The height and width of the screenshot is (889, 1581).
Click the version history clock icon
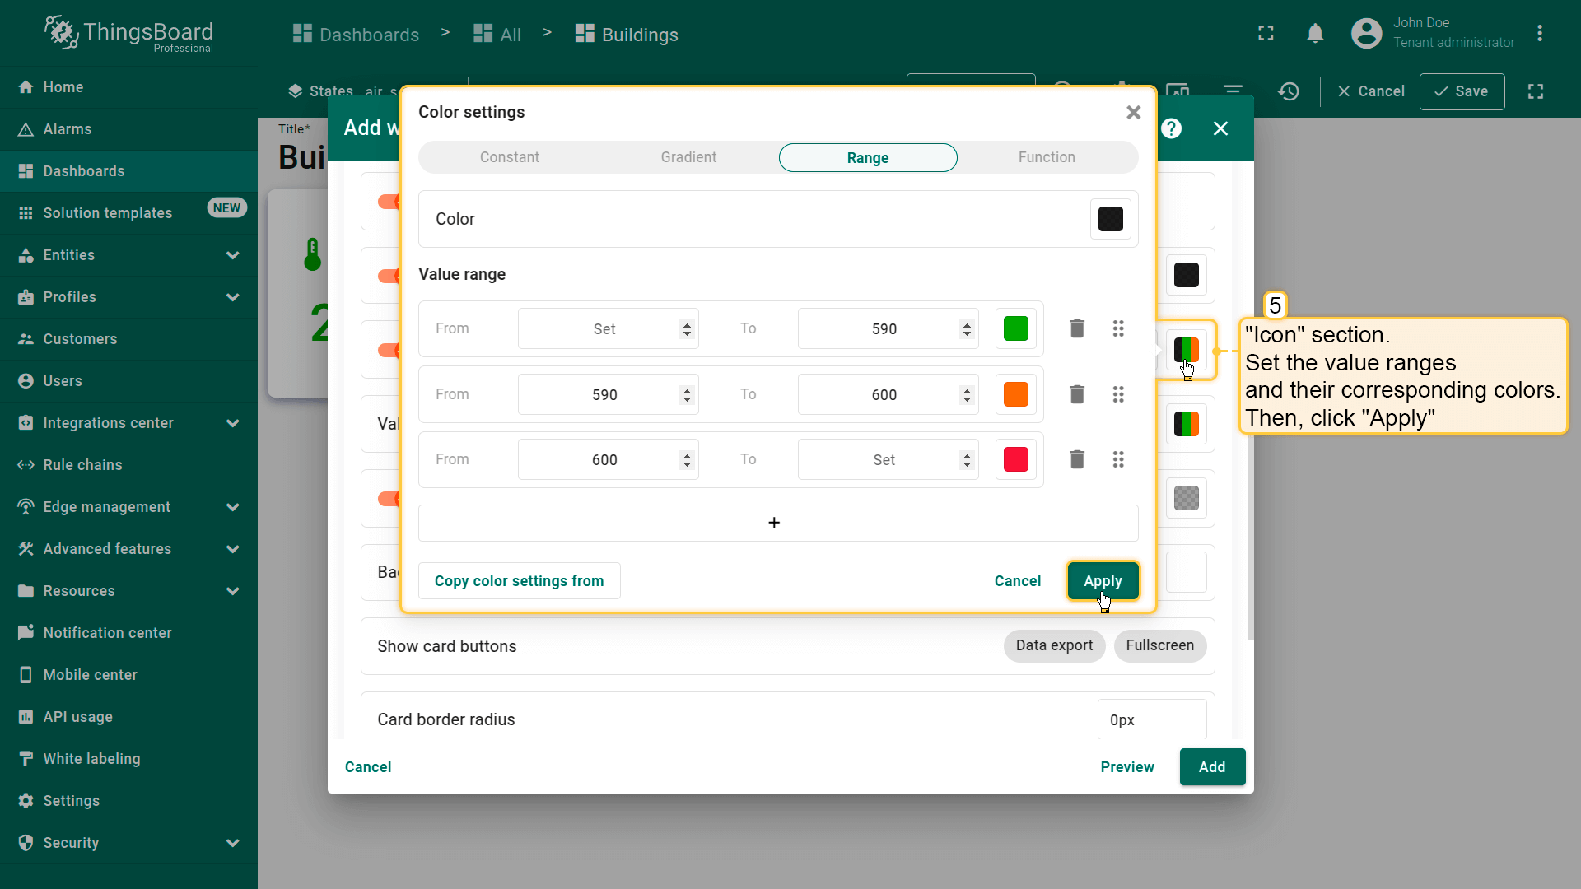pos(1289,91)
